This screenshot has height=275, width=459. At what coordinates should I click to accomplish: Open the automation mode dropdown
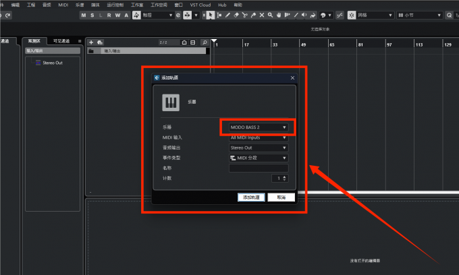(157, 16)
